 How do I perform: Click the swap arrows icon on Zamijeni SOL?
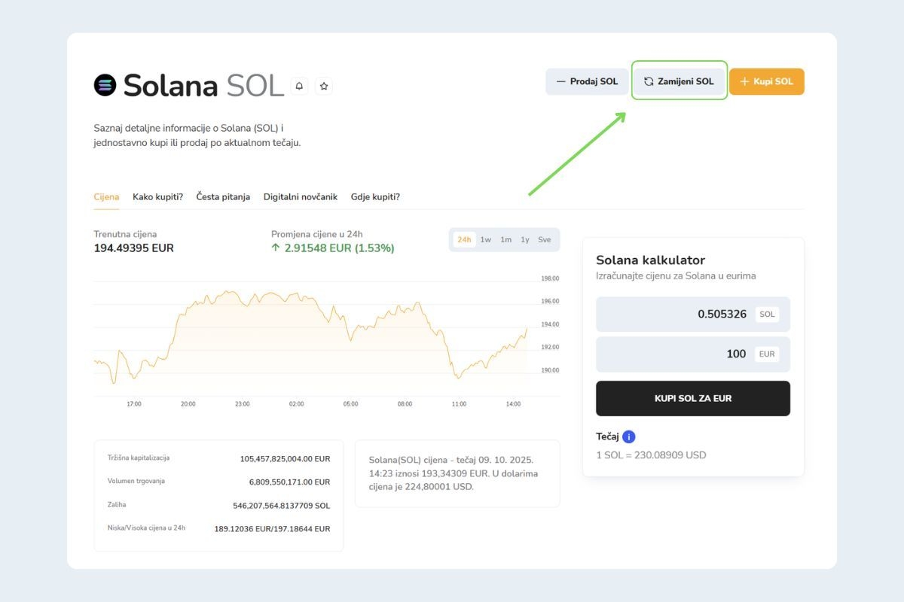(x=649, y=81)
